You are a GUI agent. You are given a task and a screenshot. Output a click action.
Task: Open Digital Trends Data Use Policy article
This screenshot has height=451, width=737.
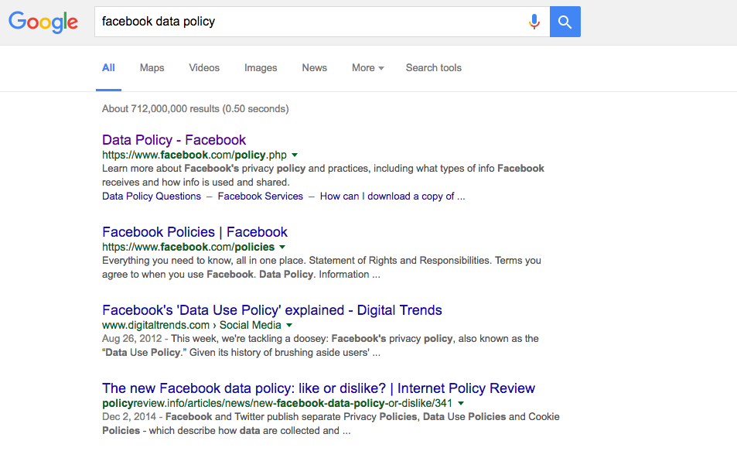[271, 310]
